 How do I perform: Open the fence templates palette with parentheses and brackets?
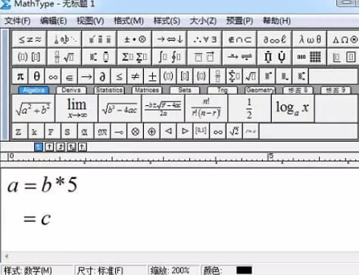pos(30,57)
